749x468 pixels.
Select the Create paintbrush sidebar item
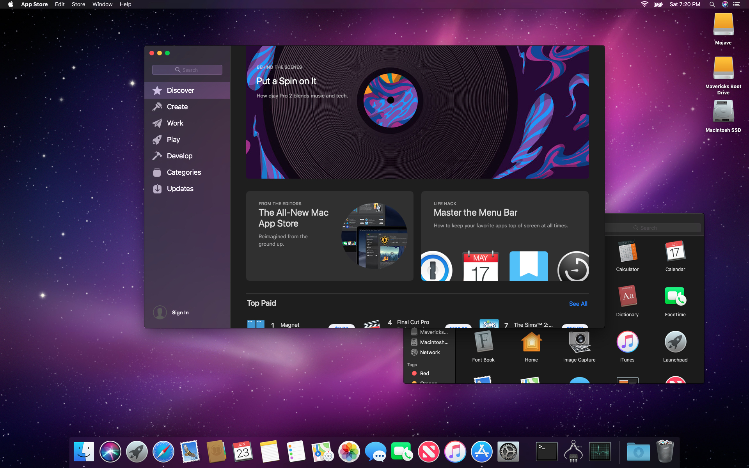(177, 107)
